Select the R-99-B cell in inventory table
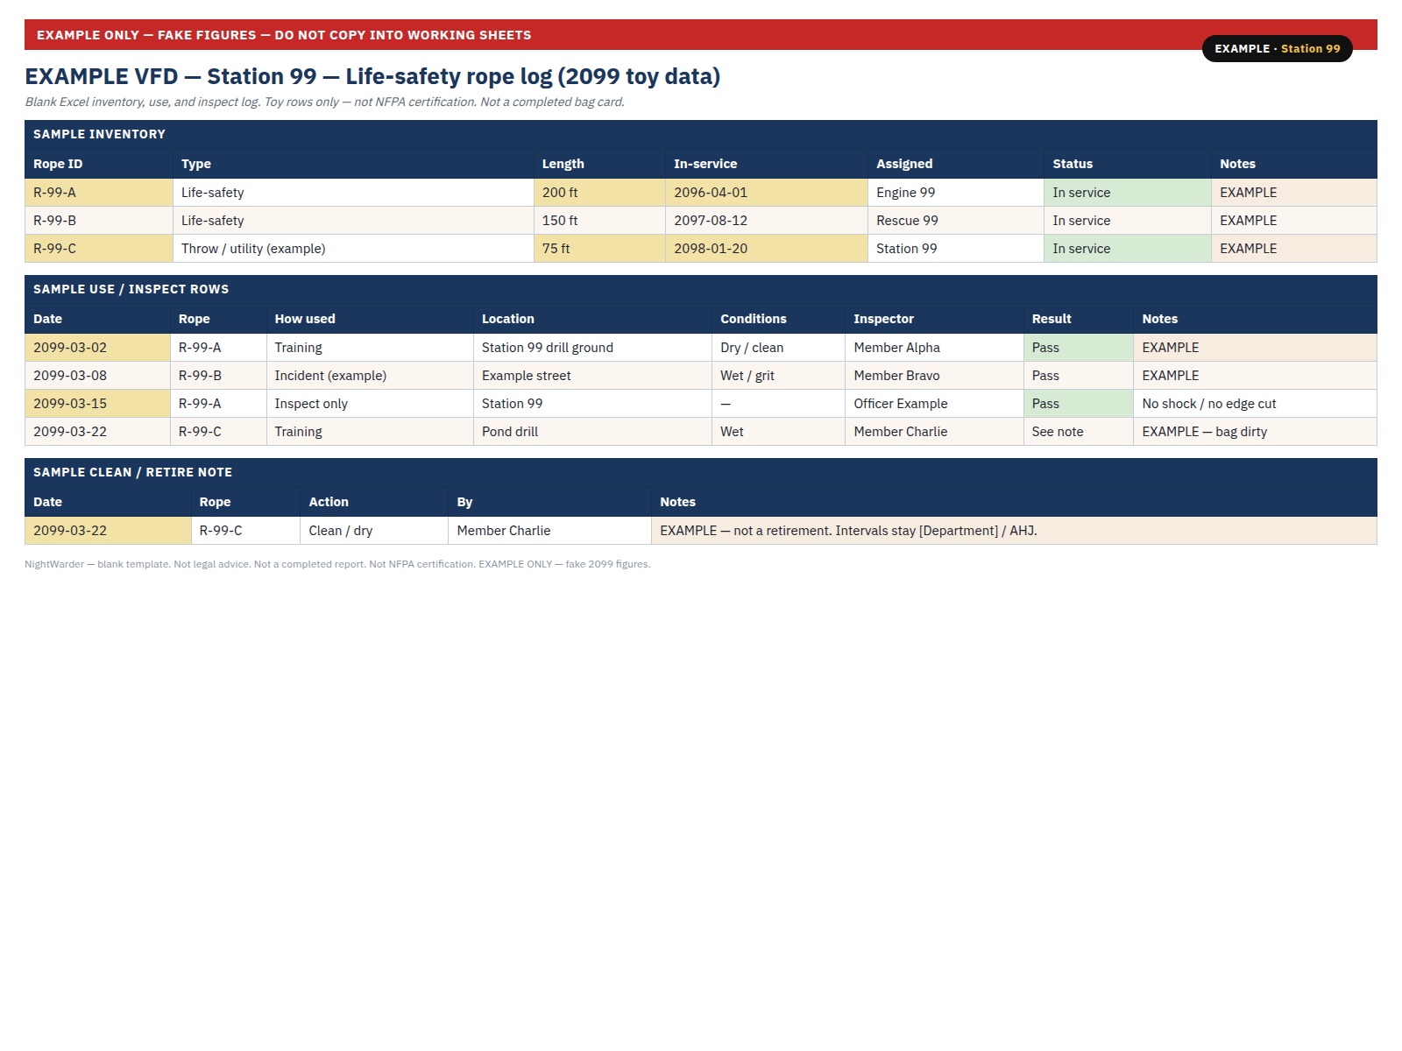 point(99,221)
